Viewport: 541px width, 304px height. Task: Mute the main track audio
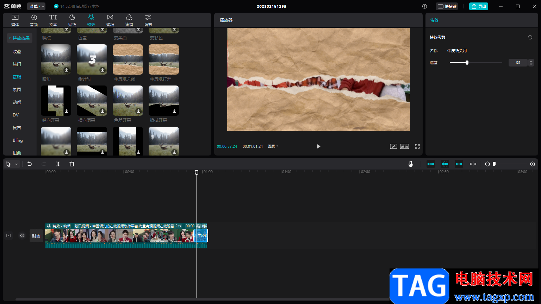(22, 236)
